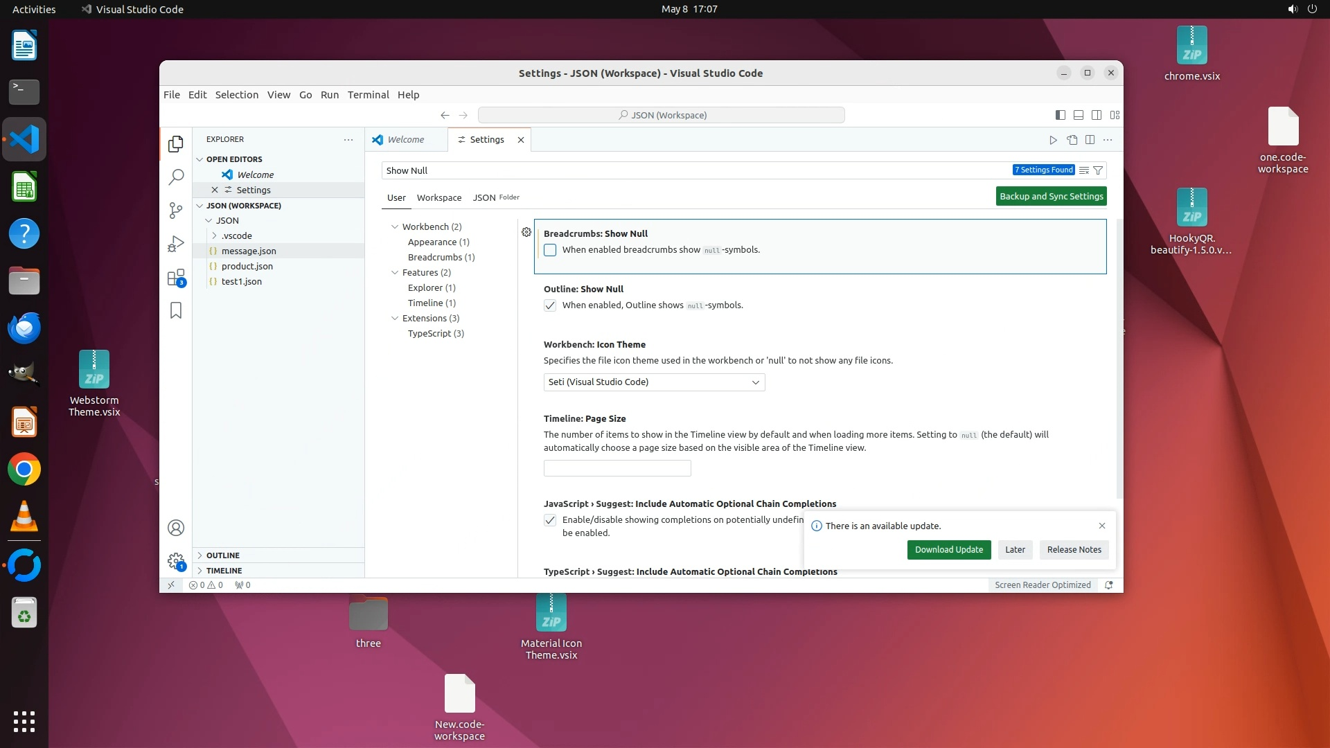Enable the Breadcrumbs Show Null checkbox
Image resolution: width=1330 pixels, height=748 pixels.
[550, 250]
